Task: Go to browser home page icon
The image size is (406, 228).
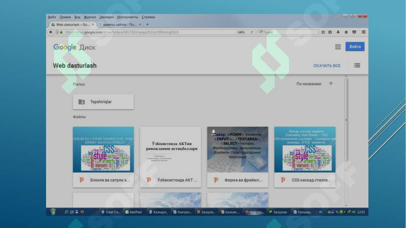Action: click(346, 32)
